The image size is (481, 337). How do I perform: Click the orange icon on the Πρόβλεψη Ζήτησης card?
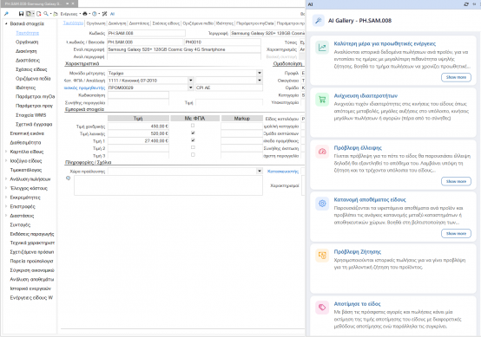322,256
